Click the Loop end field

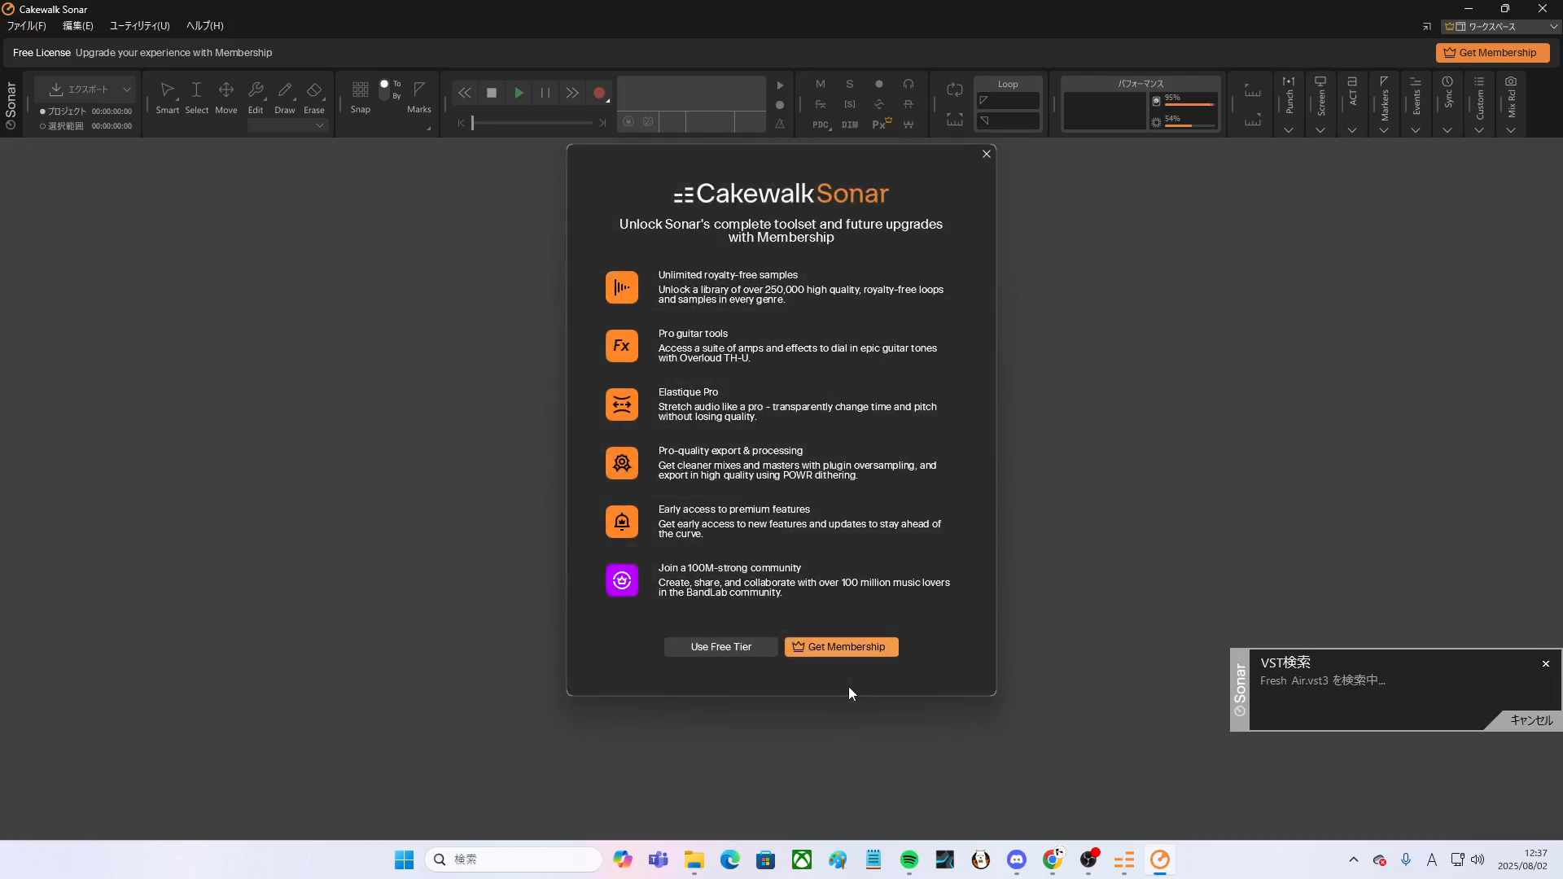click(x=1008, y=121)
